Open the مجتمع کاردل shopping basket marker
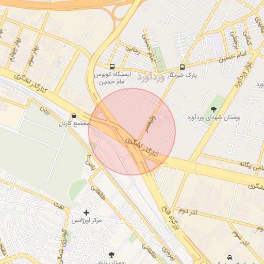Screen dimensions: 264x264 pos(74,116)
